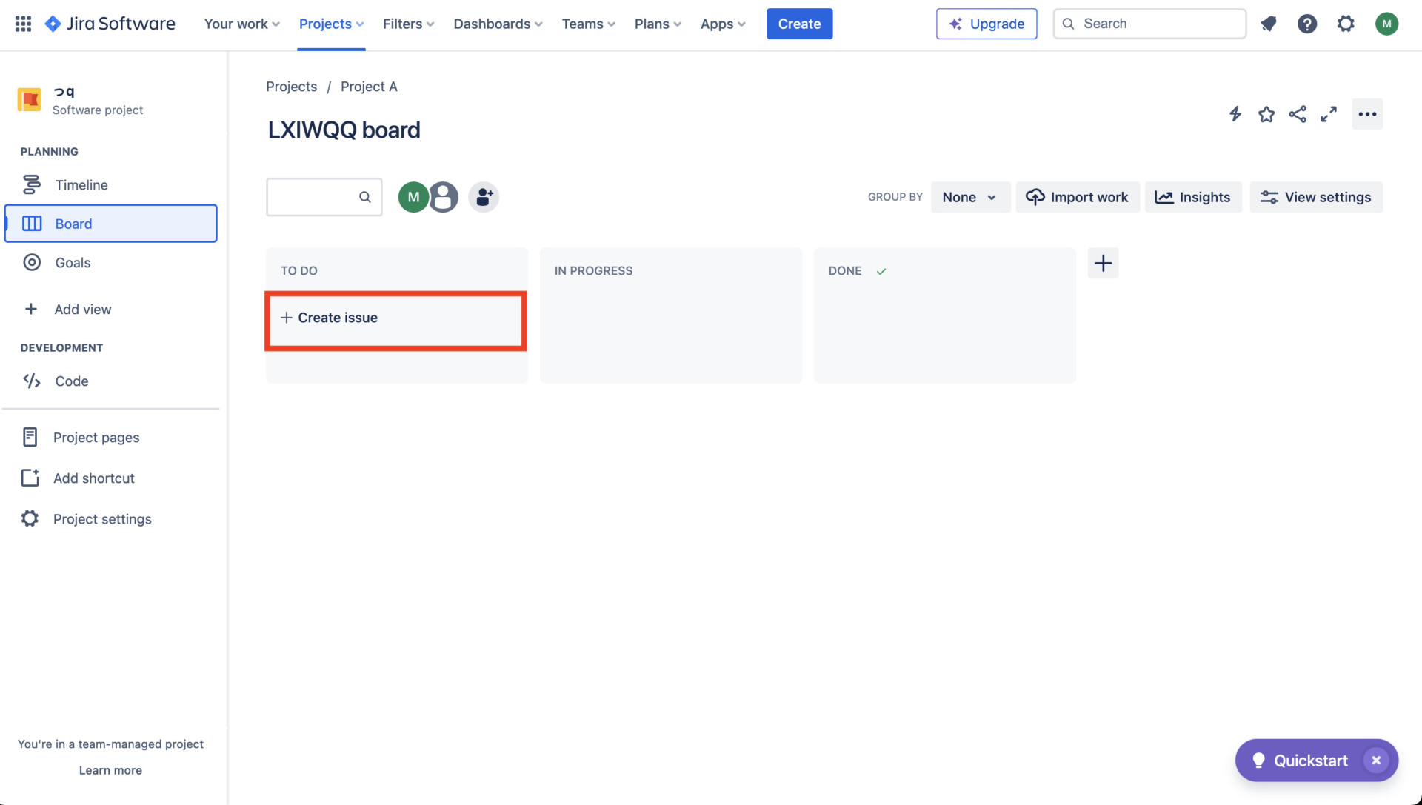Viewport: 1422px width, 805px height.
Task: Click the Create issue button in To Do
Action: tap(395, 318)
